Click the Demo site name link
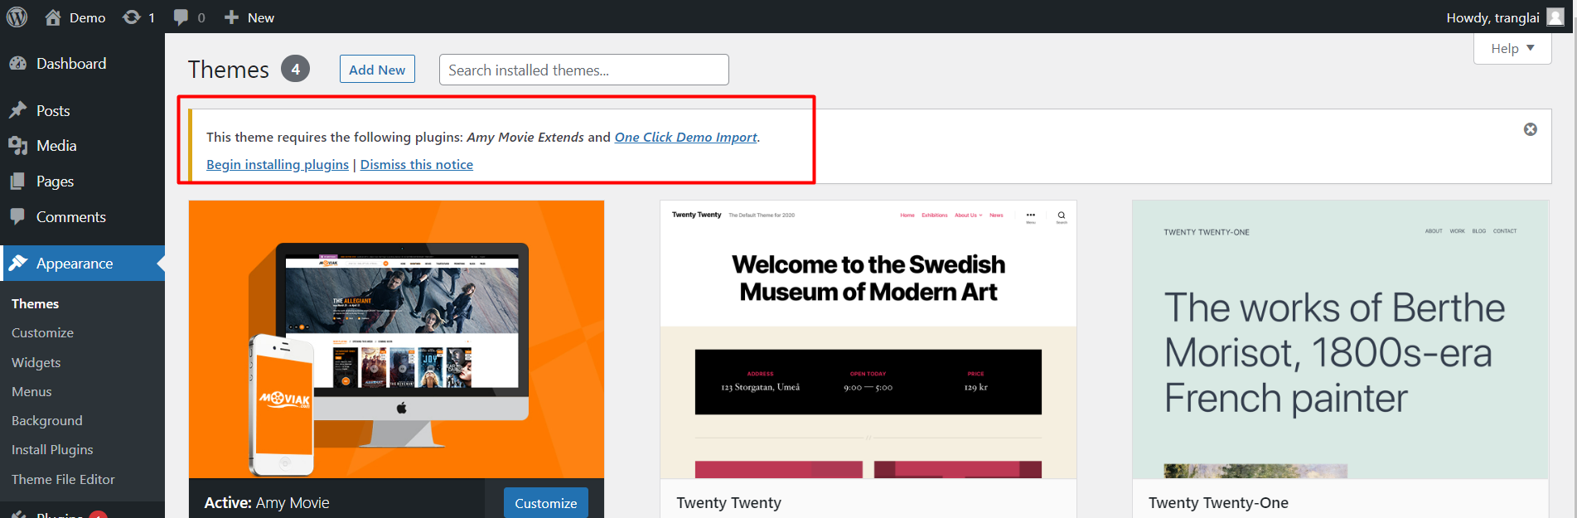1577x518 pixels. point(87,17)
